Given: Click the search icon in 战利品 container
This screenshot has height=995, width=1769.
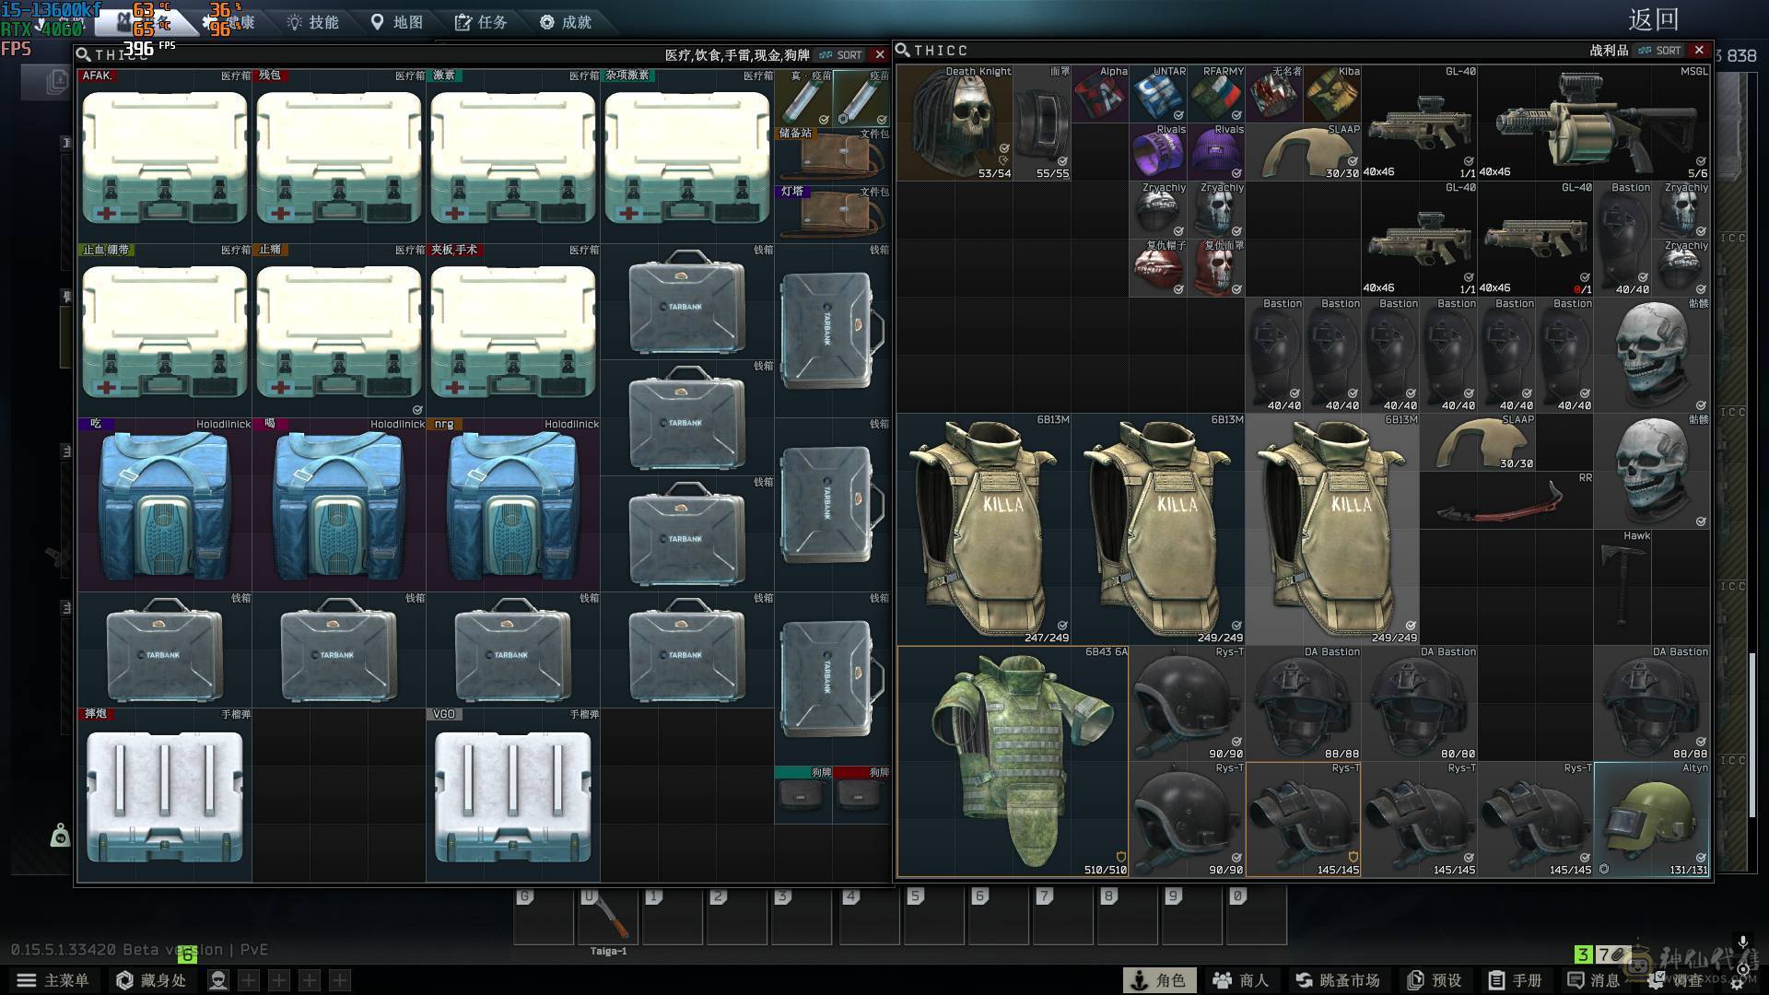Looking at the screenshot, I should coord(903,50).
